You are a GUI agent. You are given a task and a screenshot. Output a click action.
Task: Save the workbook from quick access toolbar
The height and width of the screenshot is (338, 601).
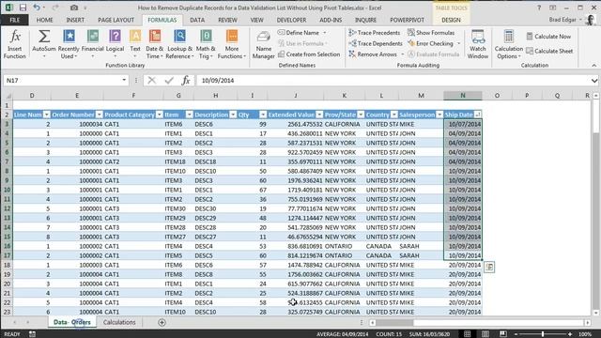[23, 8]
